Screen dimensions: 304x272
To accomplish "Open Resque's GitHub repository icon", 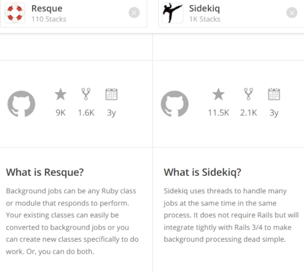I will 22,104.
